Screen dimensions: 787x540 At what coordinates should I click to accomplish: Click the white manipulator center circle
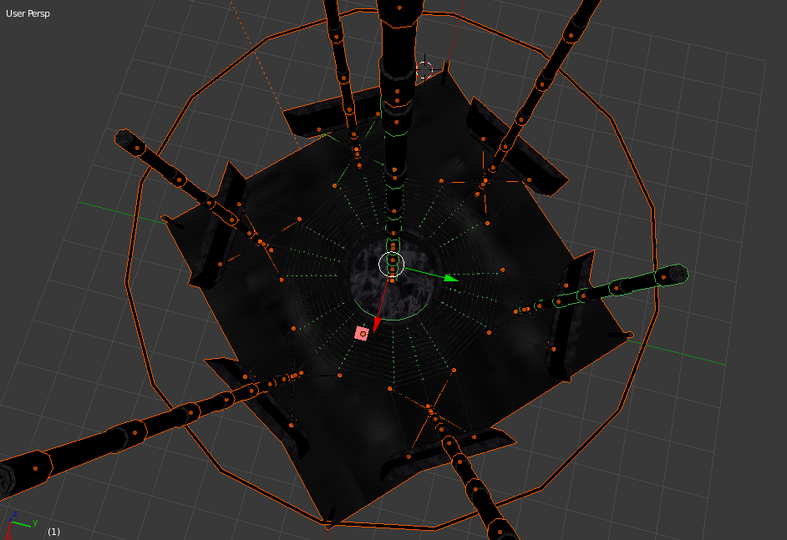point(391,265)
